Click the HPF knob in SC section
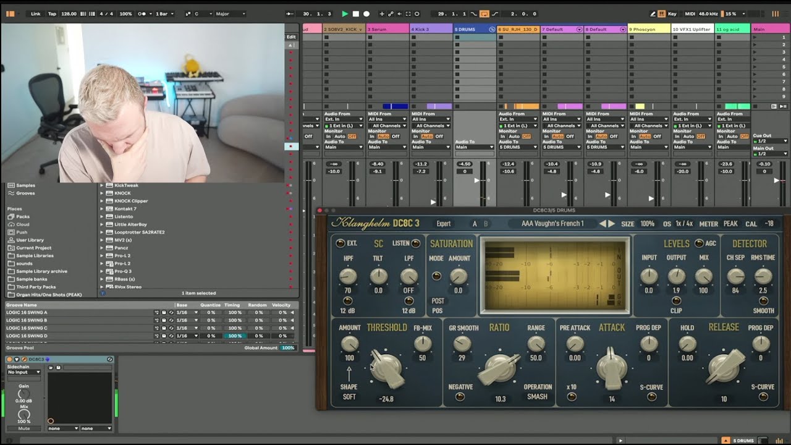791x445 pixels. 348,276
